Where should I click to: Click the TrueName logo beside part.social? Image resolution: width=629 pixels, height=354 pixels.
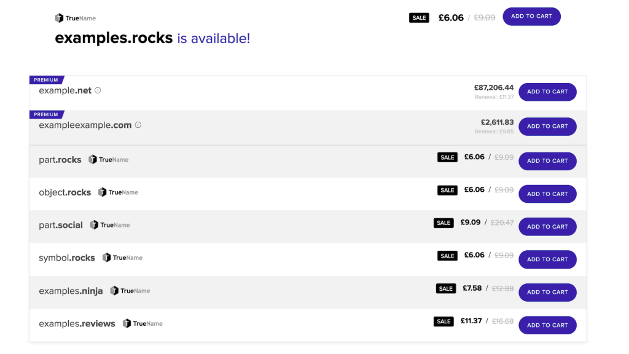coord(110,225)
